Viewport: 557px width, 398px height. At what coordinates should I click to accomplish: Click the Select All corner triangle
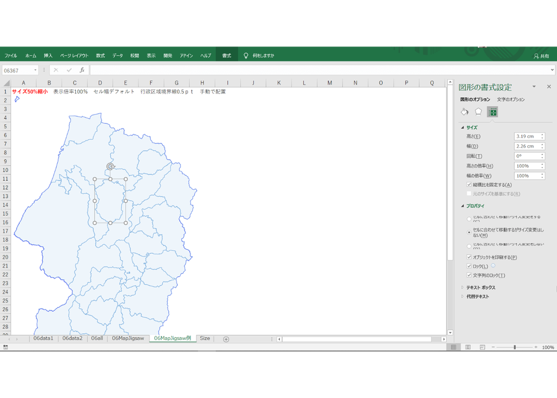point(6,83)
